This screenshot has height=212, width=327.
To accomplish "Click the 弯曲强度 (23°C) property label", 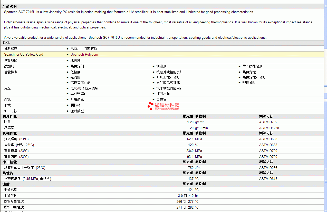I will tap(16, 157).
